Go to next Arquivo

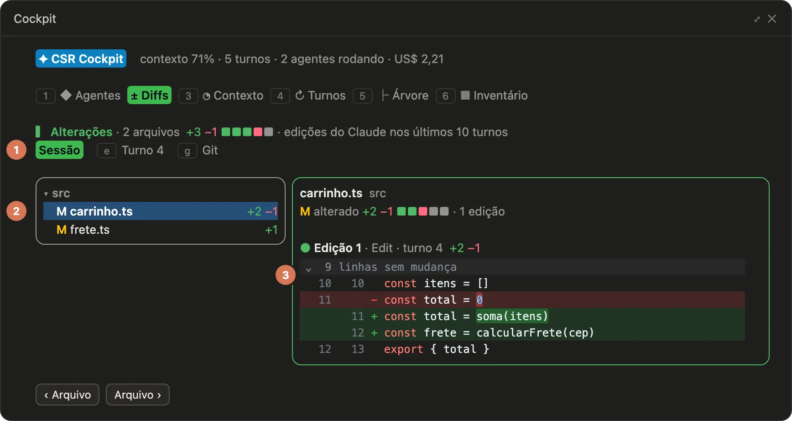click(x=138, y=395)
